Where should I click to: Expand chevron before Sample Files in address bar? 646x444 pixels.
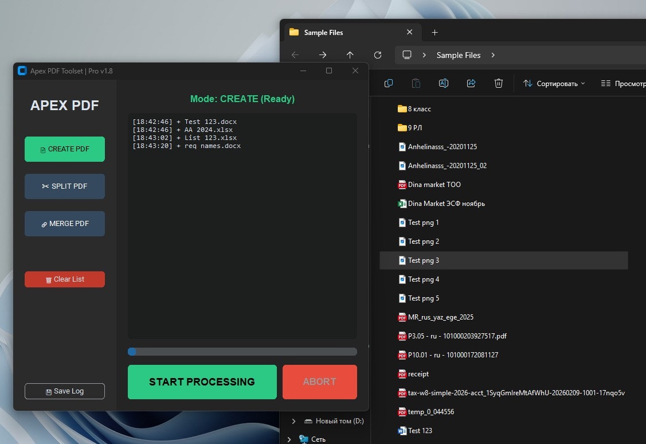click(x=424, y=55)
